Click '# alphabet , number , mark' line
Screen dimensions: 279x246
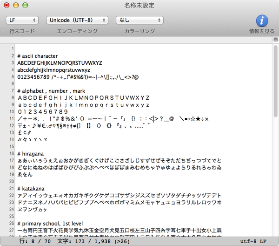pos(51,91)
